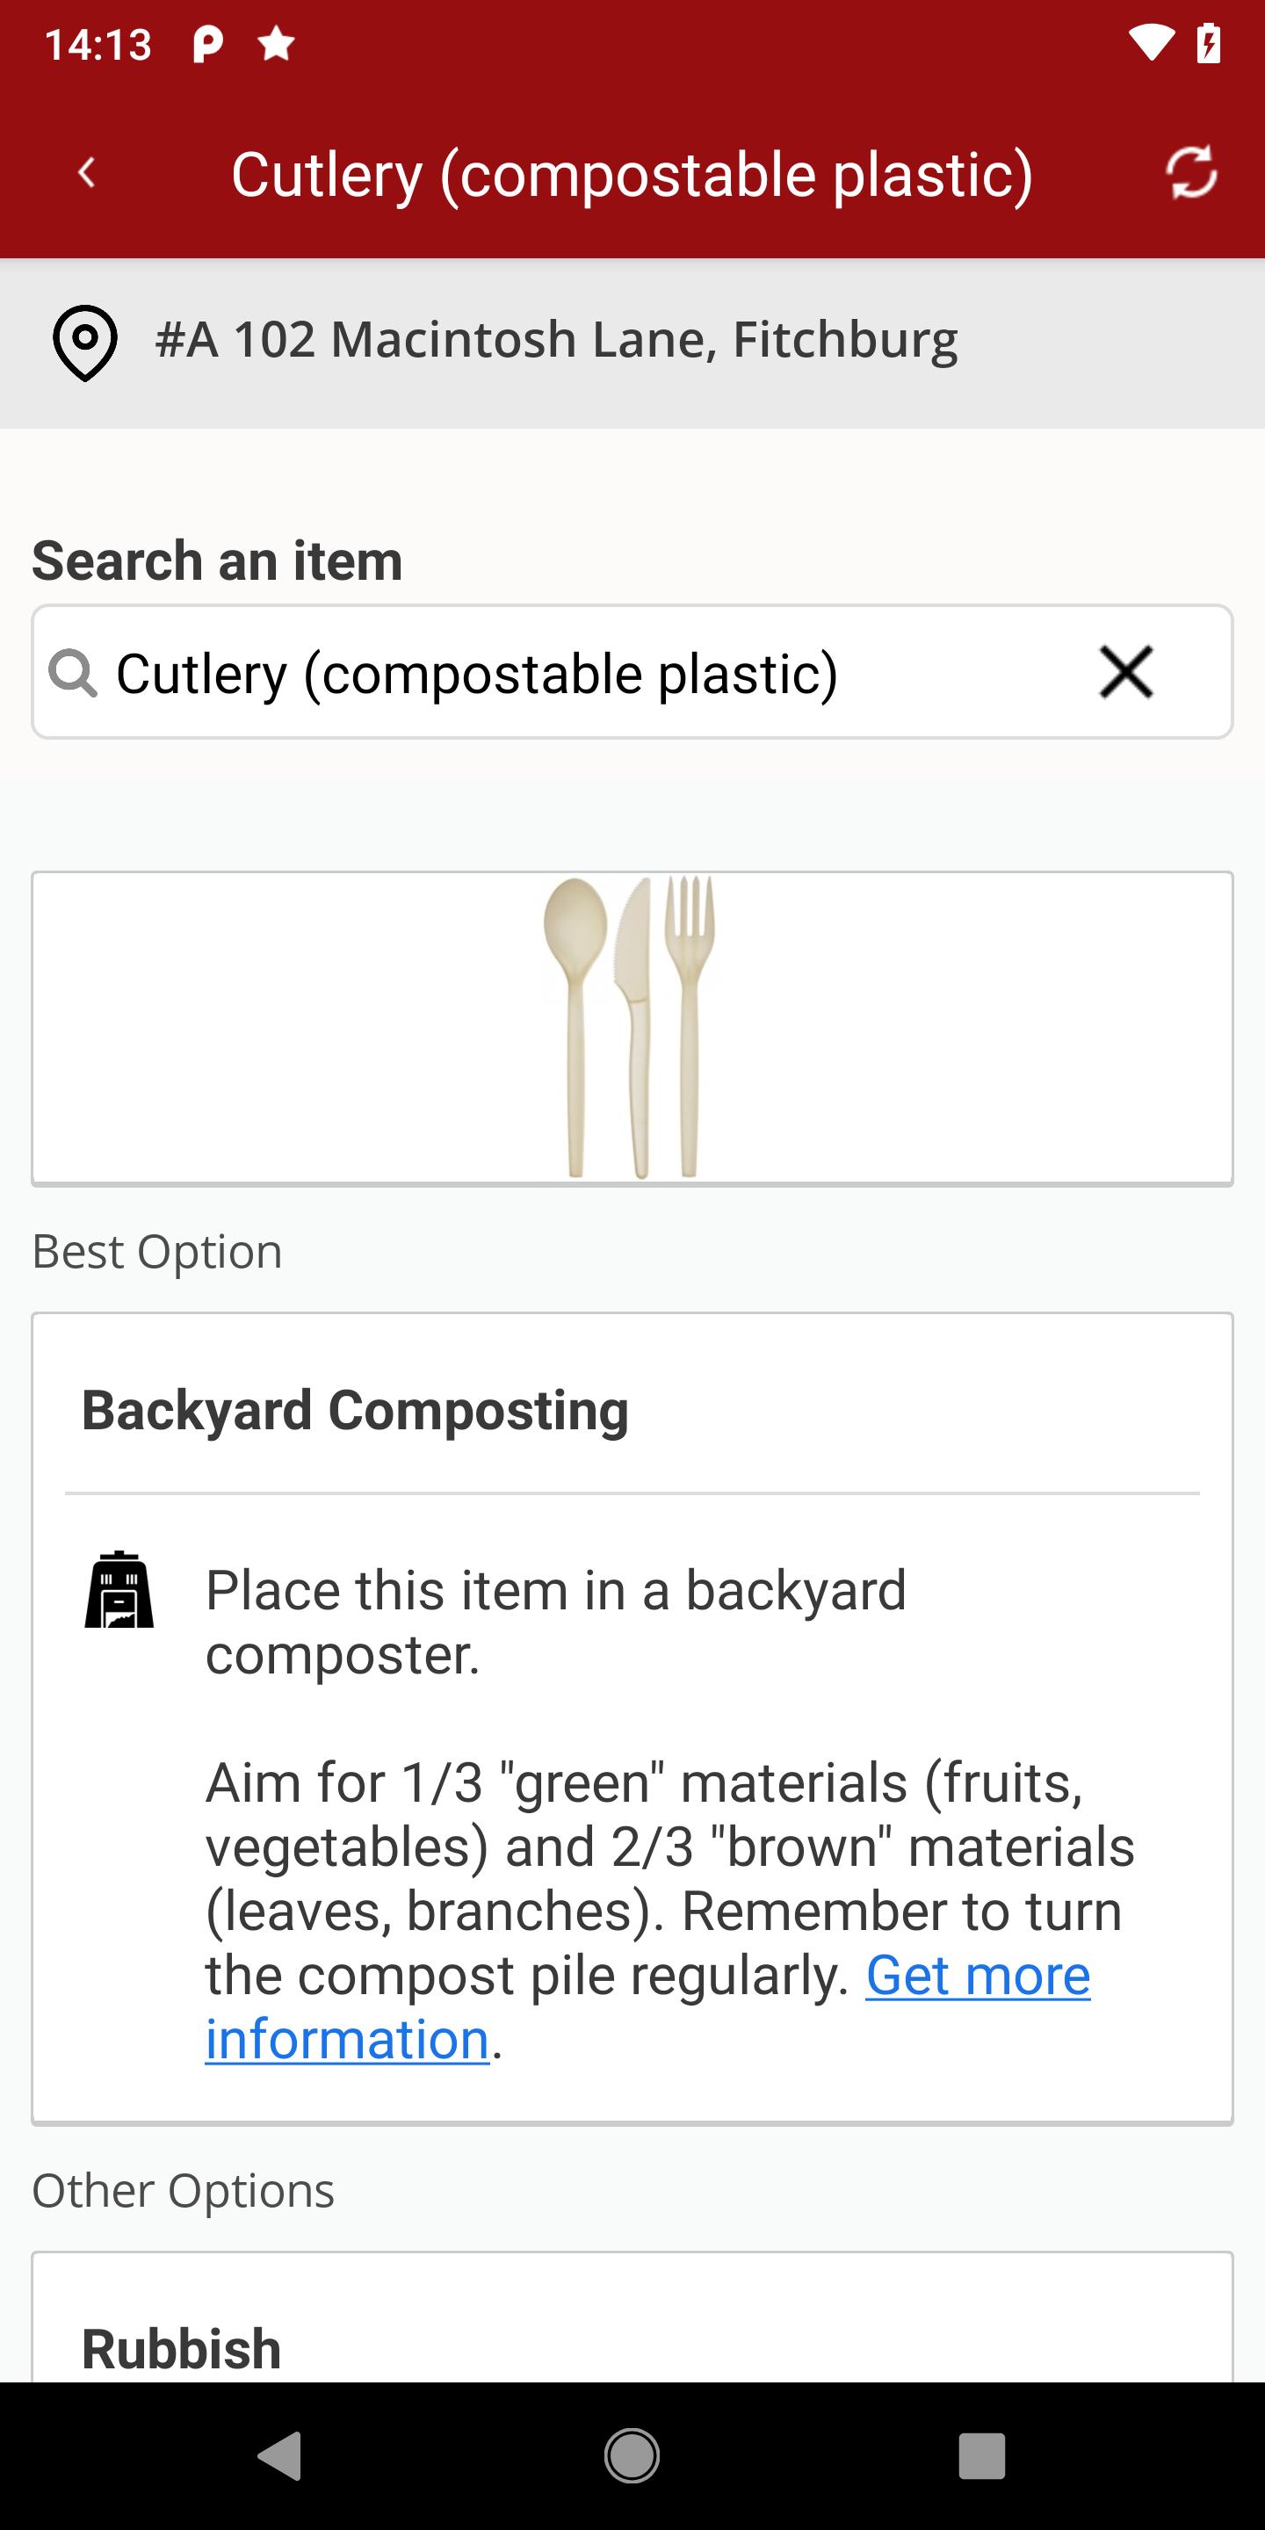Viewport: 1265px width, 2530px height.
Task: Tap the Android back navigation button
Action: (281, 2456)
